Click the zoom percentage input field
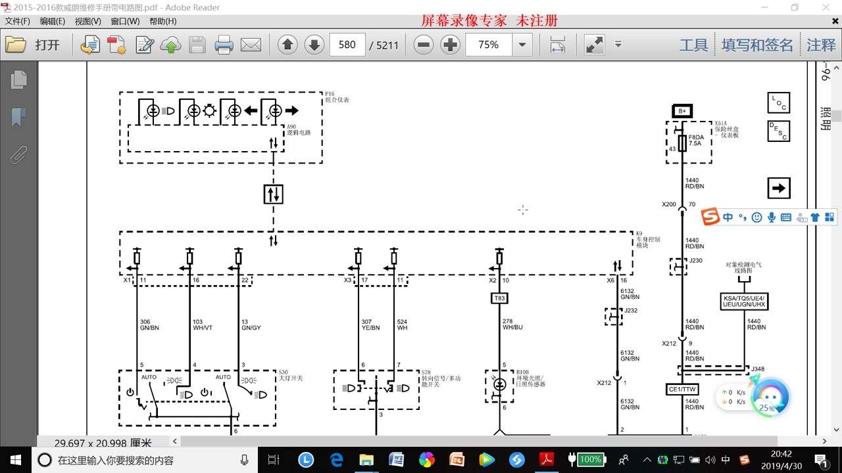Viewport: 842px width, 473px height. (489, 45)
